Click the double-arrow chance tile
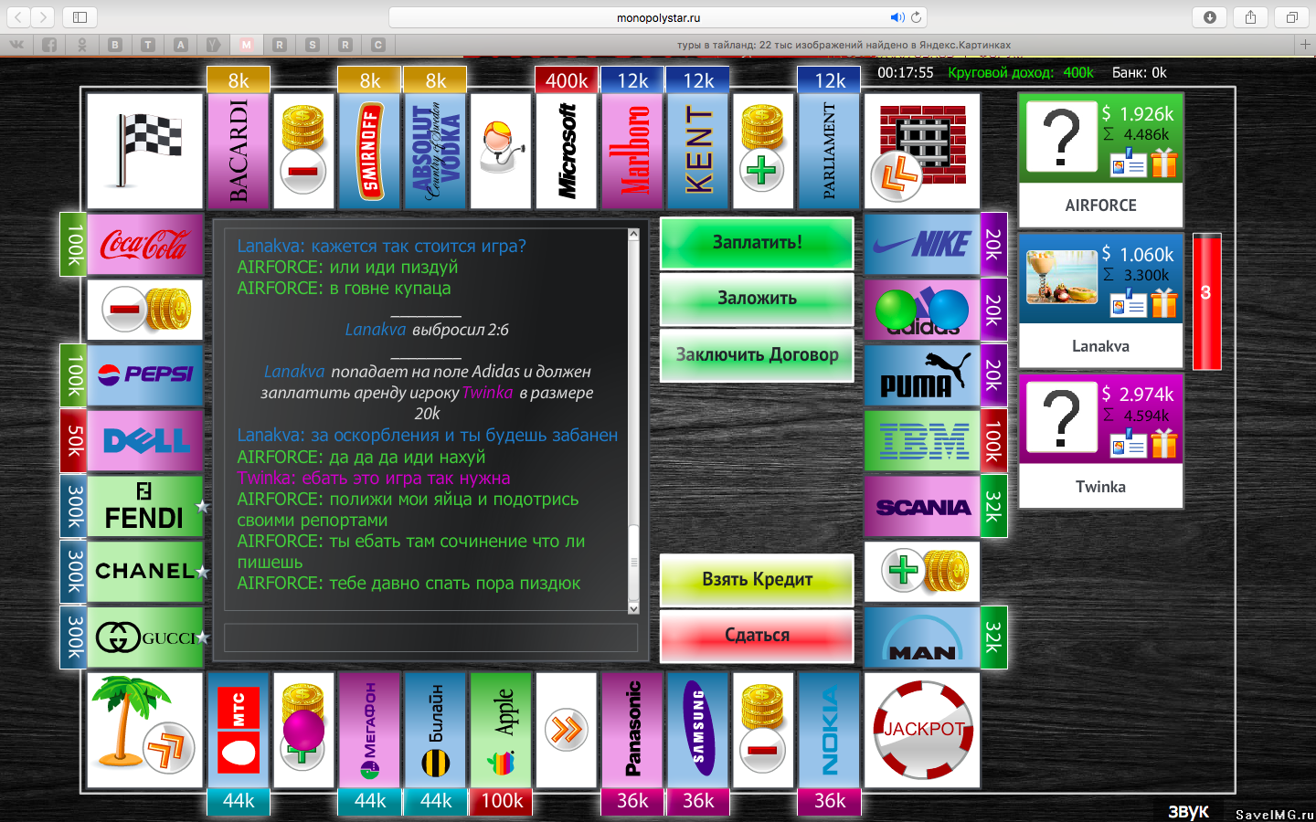 [x=567, y=731]
